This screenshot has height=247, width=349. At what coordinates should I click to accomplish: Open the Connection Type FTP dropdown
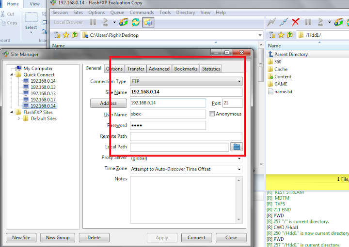(239, 81)
